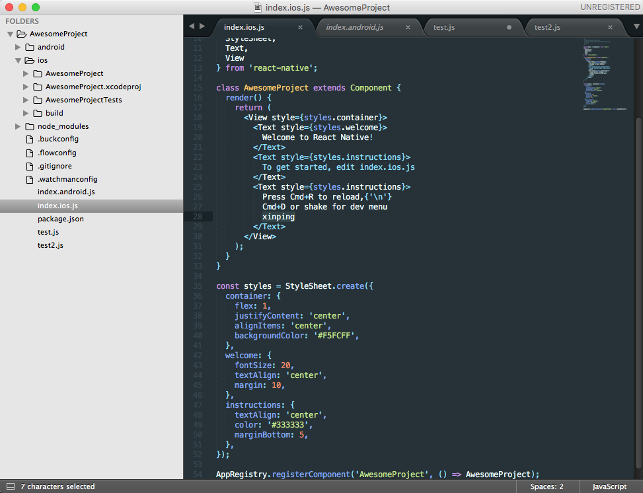Close the index.android.js tab

408,28
